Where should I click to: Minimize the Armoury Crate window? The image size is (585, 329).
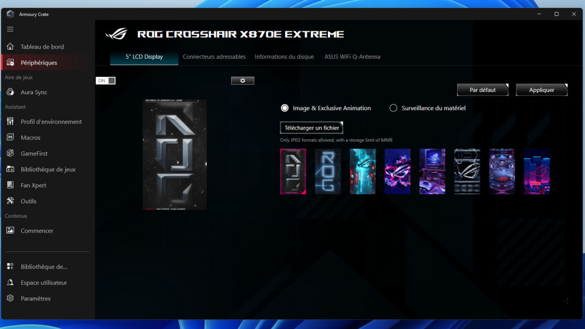click(539, 14)
